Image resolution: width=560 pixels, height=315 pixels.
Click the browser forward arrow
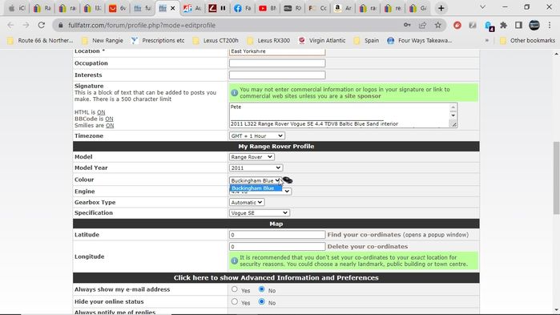(x=26, y=25)
